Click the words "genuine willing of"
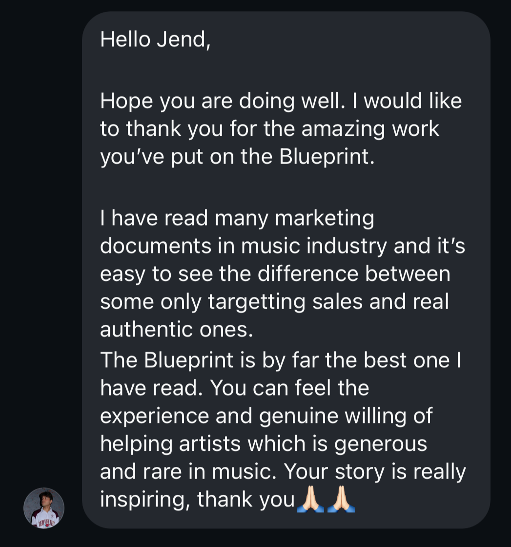Image resolution: width=511 pixels, height=547 pixels. [x=347, y=416]
